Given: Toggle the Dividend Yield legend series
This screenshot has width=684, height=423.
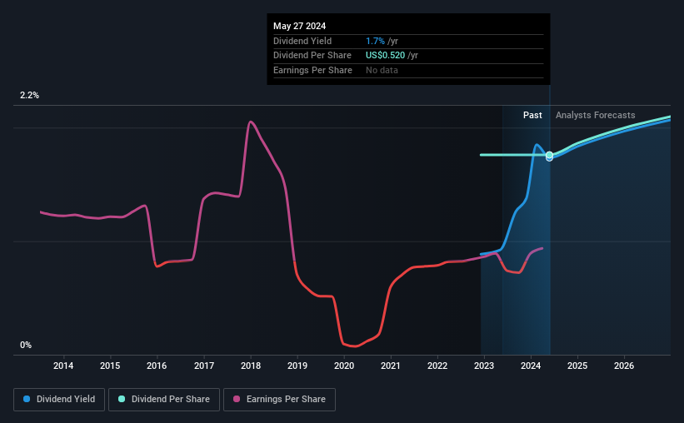Looking at the screenshot, I should [59, 400].
